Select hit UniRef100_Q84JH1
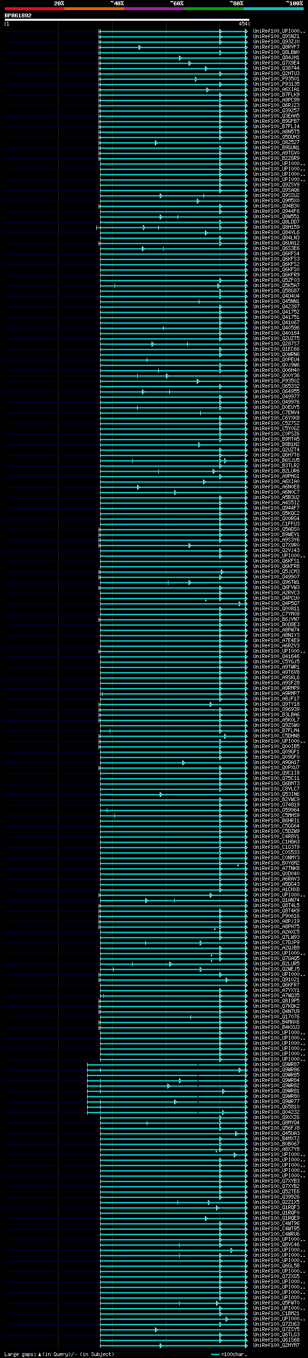 tap(276, 57)
